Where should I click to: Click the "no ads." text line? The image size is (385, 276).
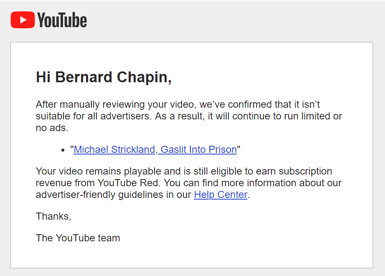pos(52,128)
